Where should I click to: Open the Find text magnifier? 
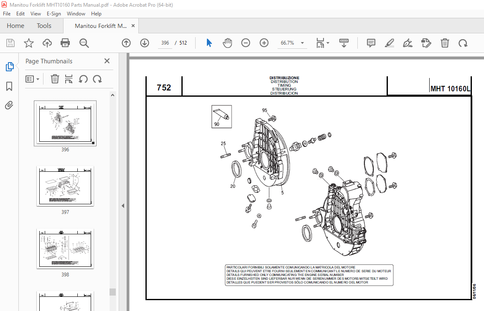click(84, 43)
